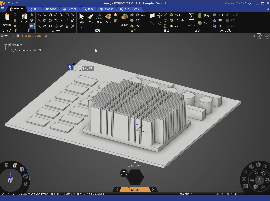
Task: Open the Repair (修復) tab
Action: click(x=88, y=9)
